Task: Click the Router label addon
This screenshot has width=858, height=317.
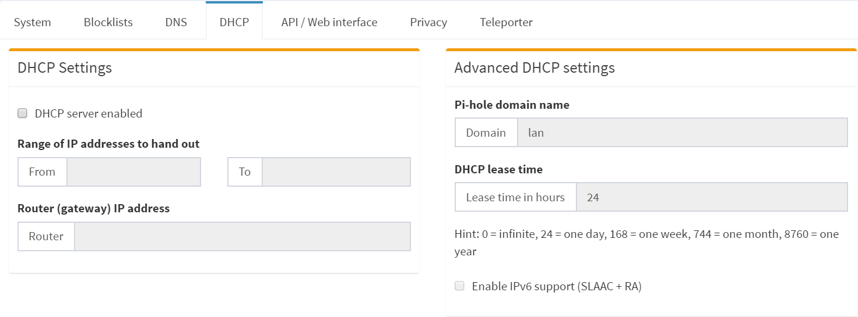Action: coord(46,236)
